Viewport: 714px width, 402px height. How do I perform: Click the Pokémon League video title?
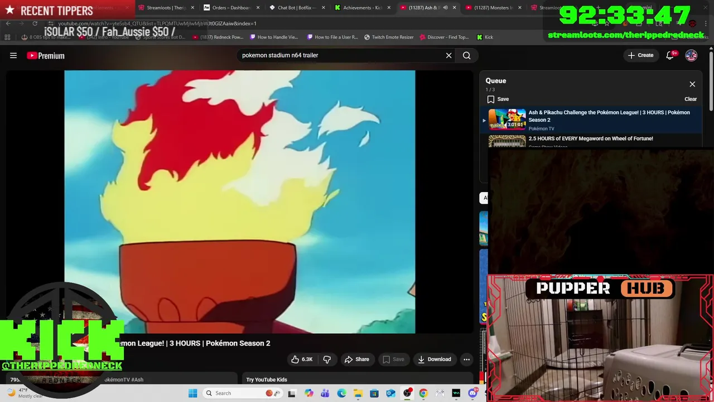pyautogui.click(x=194, y=343)
